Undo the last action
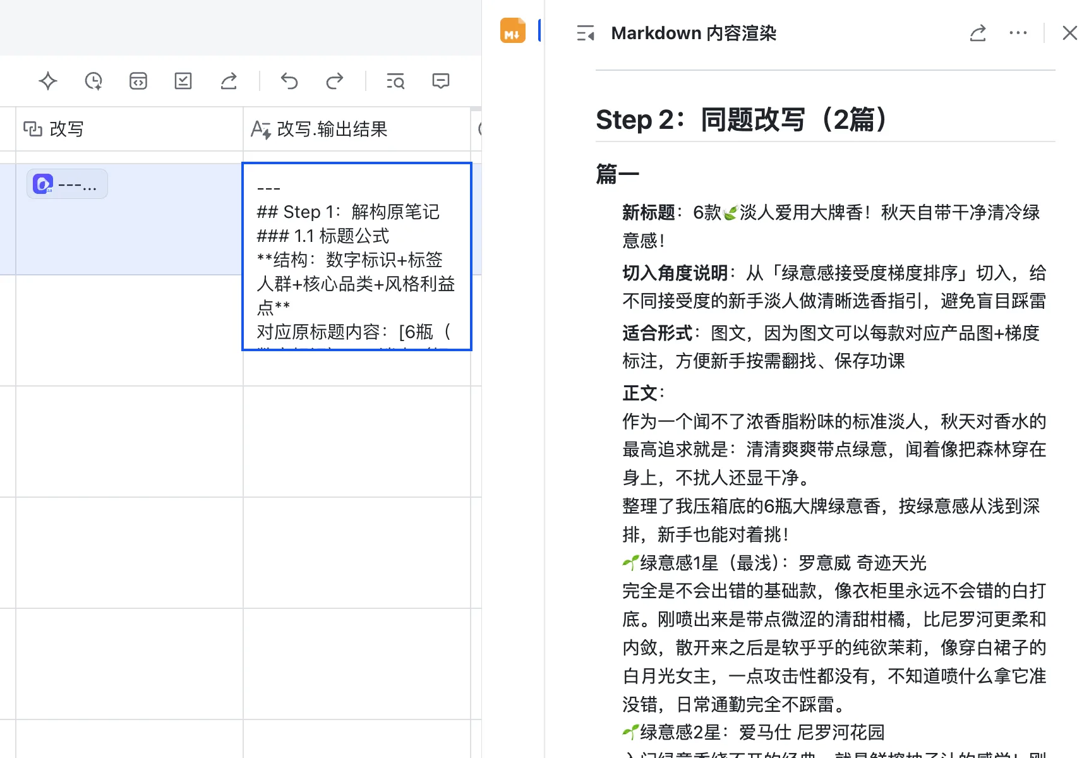The image size is (1089, 758). coord(289,81)
